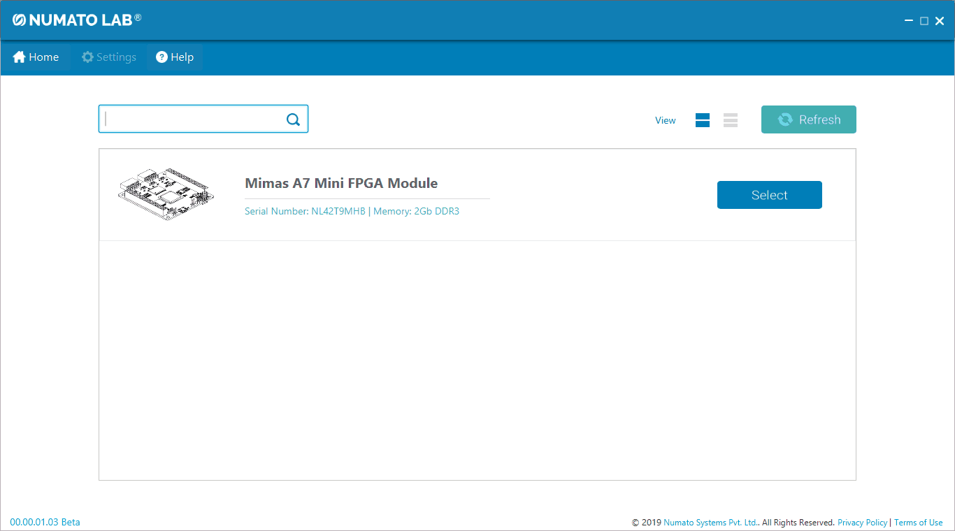The image size is (955, 531).
Task: Switch to the tile view layout
Action: pos(703,120)
